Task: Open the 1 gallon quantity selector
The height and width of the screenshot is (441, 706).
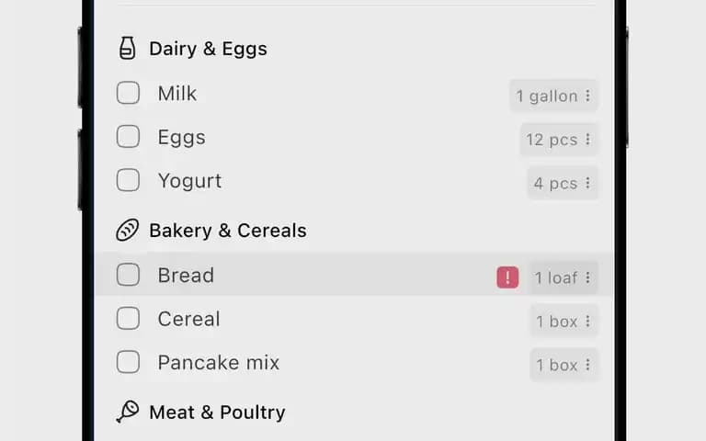Action: (x=553, y=96)
